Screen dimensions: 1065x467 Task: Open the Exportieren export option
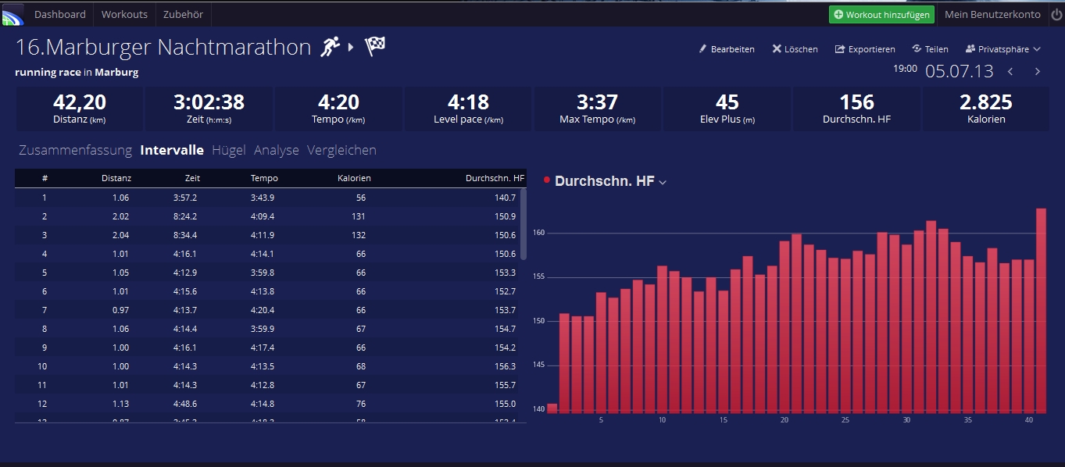(865, 49)
